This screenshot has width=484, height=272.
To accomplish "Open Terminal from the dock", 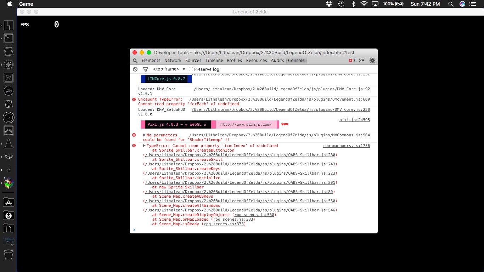I will pyautogui.click(x=9, y=38).
